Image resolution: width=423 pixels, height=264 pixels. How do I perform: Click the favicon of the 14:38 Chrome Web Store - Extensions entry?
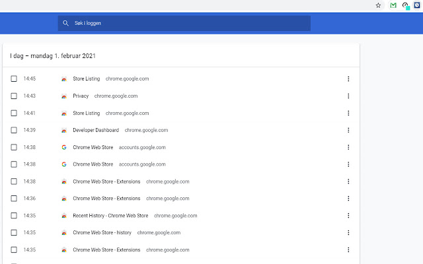pyautogui.click(x=64, y=181)
